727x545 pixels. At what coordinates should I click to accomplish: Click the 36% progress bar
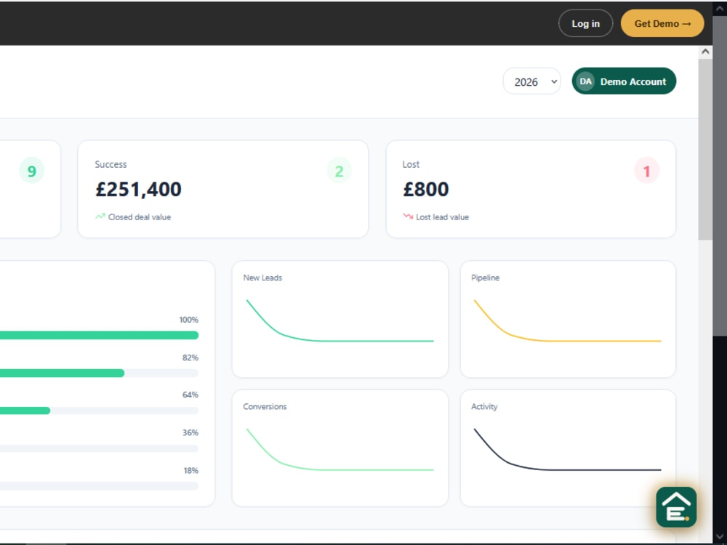[x=99, y=448]
